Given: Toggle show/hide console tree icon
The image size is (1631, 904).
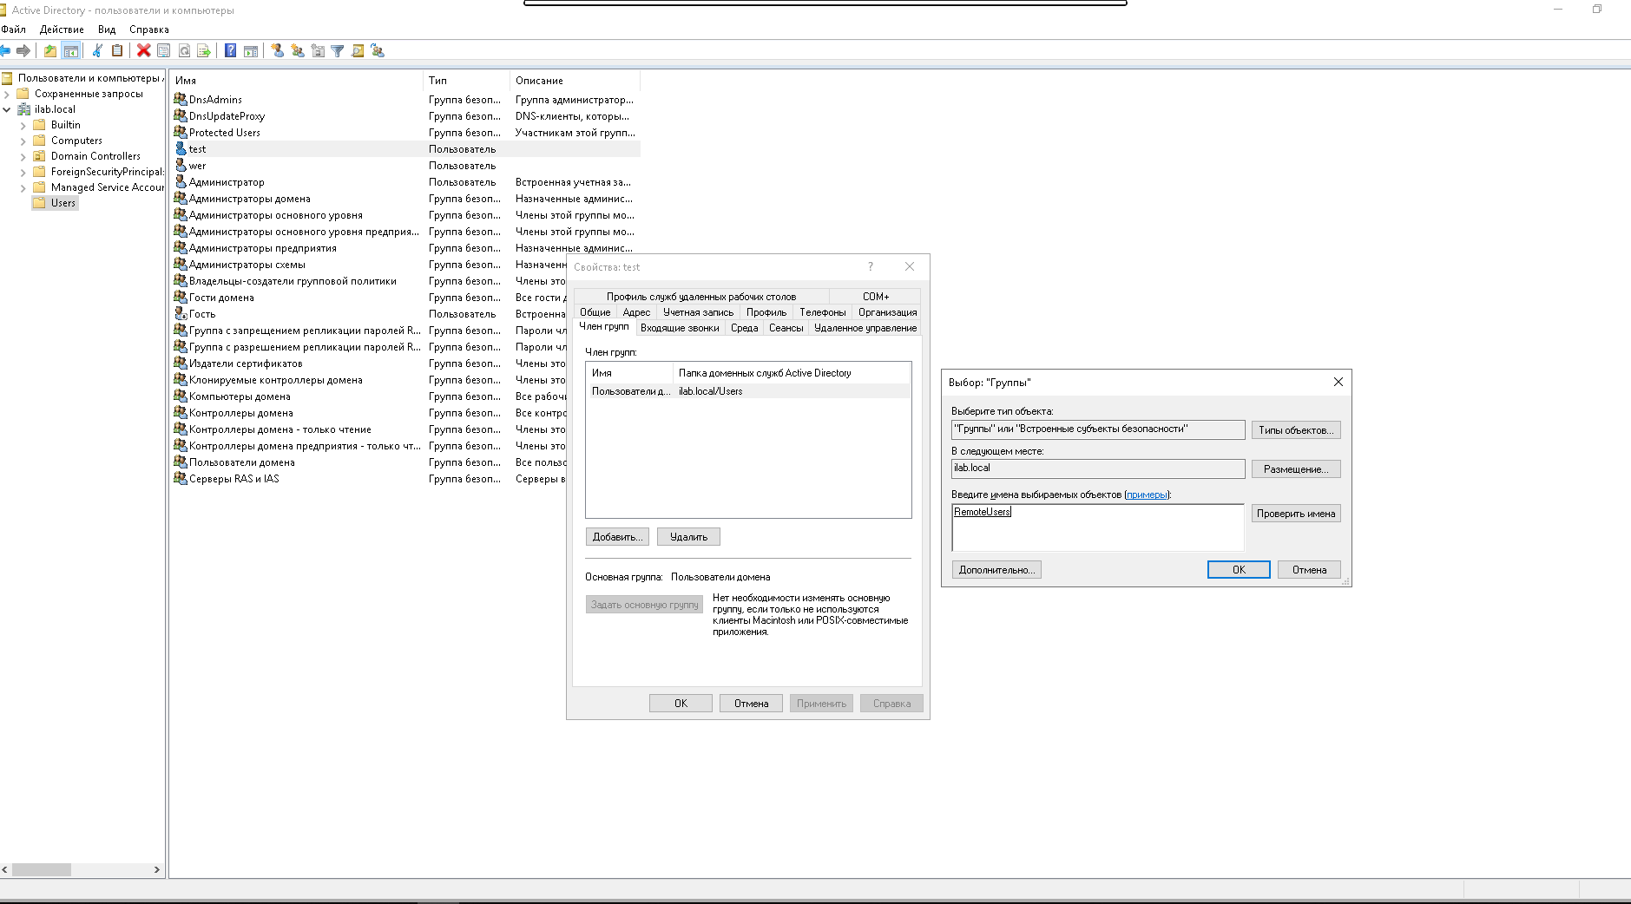Looking at the screenshot, I should pos(71,51).
